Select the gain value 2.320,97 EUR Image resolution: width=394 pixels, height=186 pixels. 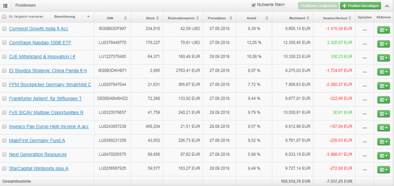pyautogui.click(x=340, y=42)
